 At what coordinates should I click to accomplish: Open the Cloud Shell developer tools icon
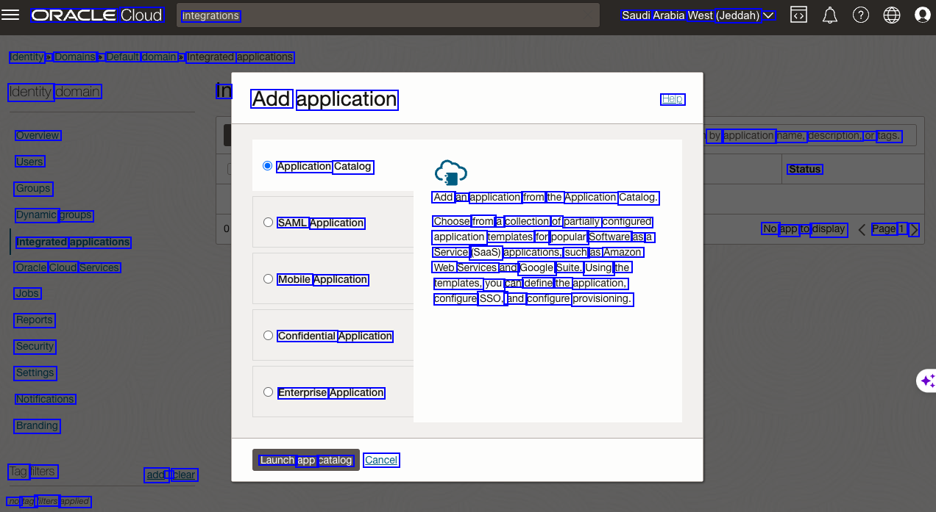point(798,15)
